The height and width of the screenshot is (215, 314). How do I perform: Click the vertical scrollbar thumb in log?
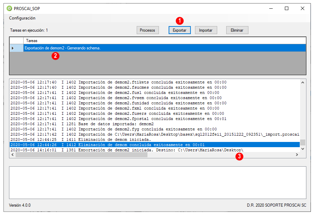[x=303, y=142]
